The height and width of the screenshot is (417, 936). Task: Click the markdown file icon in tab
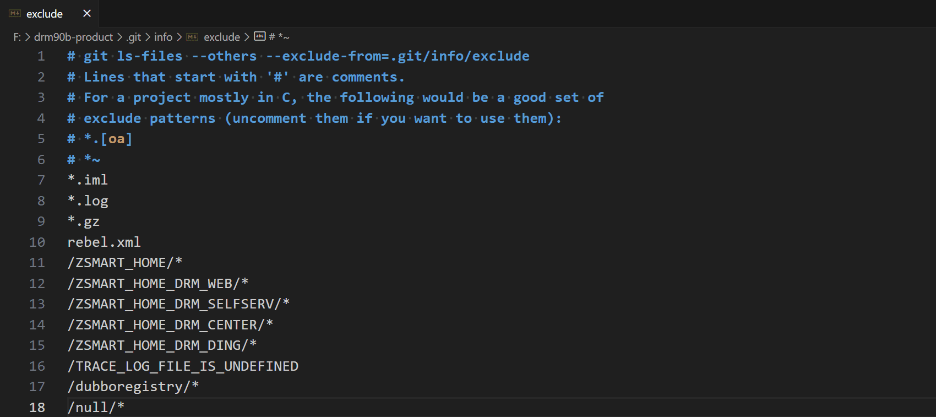(15, 13)
